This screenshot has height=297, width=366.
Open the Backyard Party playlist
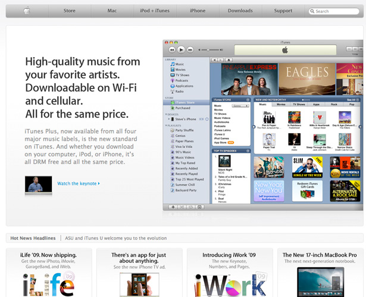pyautogui.click(x=183, y=190)
